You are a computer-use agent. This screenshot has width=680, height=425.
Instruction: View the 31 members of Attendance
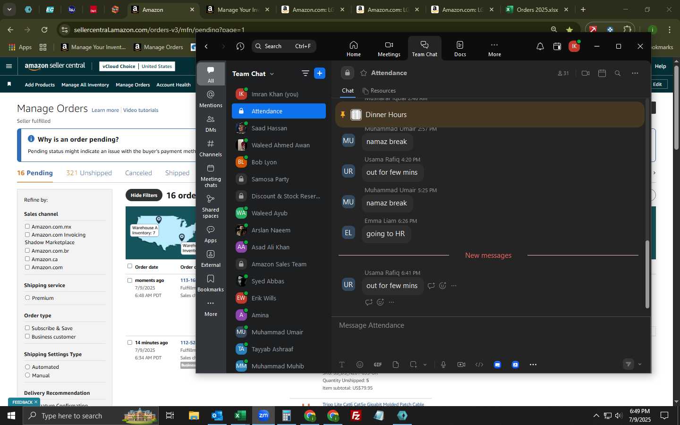click(x=563, y=73)
